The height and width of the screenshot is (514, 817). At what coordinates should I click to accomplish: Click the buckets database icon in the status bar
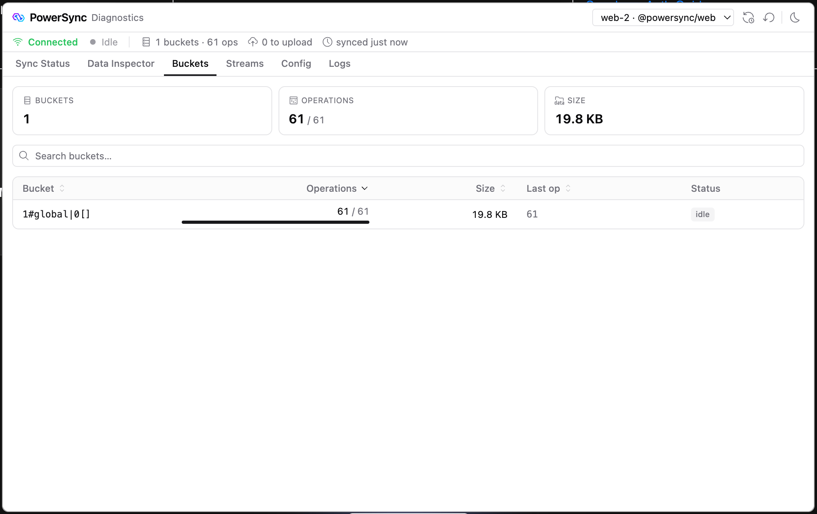coord(146,42)
